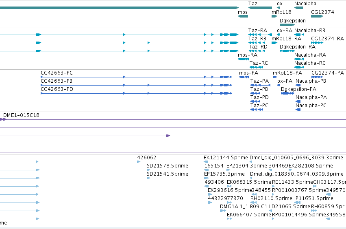346x229 pixels.
Task: Select the CG12374 gene label
Action: click(322, 12)
